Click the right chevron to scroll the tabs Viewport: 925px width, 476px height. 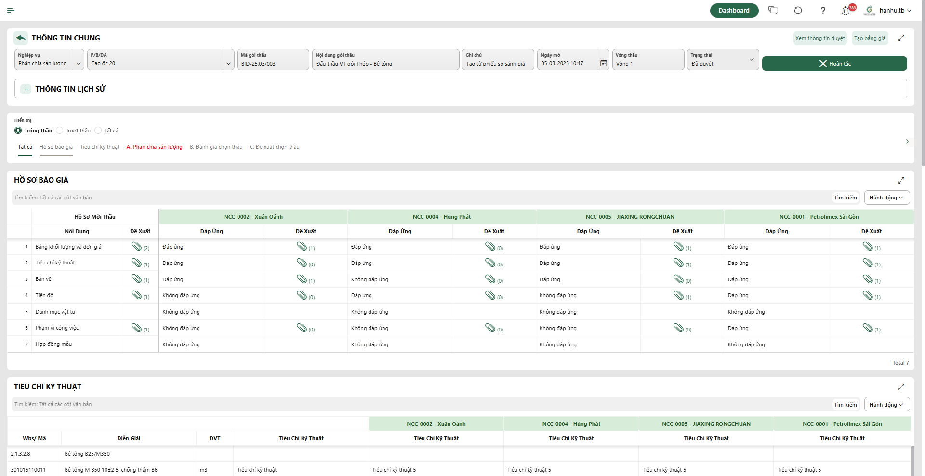click(907, 141)
